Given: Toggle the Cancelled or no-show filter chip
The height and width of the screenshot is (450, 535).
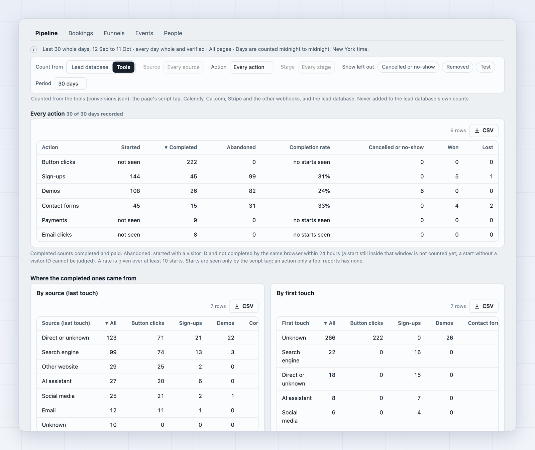Looking at the screenshot, I should (x=408, y=67).
